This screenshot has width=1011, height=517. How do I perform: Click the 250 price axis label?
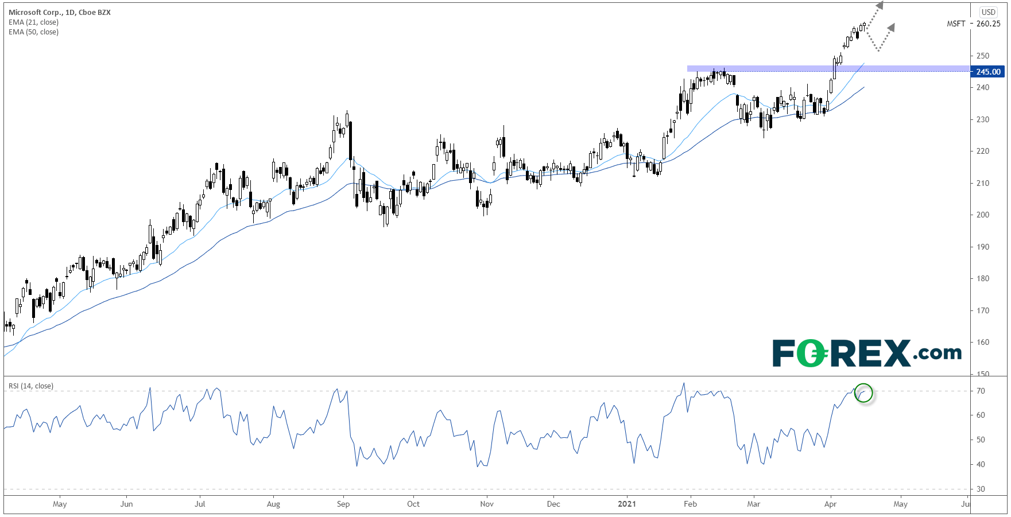[983, 56]
